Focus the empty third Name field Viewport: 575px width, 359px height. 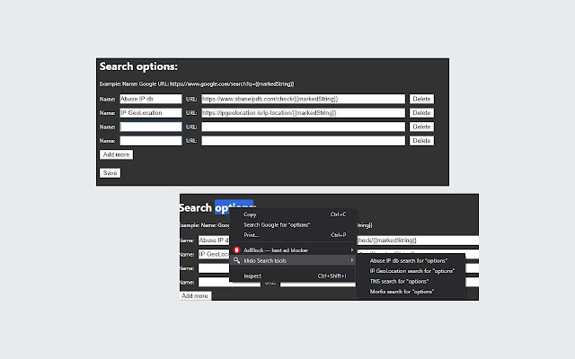[150, 127]
